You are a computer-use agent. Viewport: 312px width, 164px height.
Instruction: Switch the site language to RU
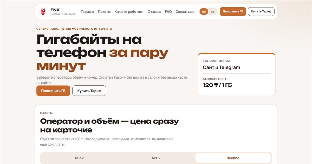204,12
